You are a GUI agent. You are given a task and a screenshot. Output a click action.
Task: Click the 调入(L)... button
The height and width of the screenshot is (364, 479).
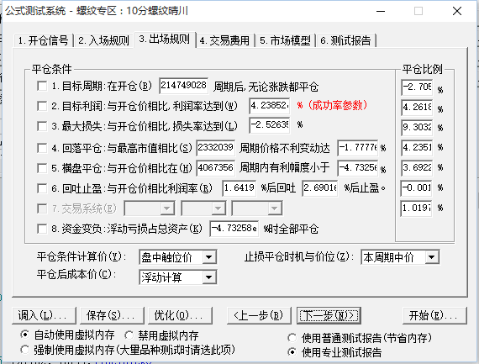tap(44, 315)
